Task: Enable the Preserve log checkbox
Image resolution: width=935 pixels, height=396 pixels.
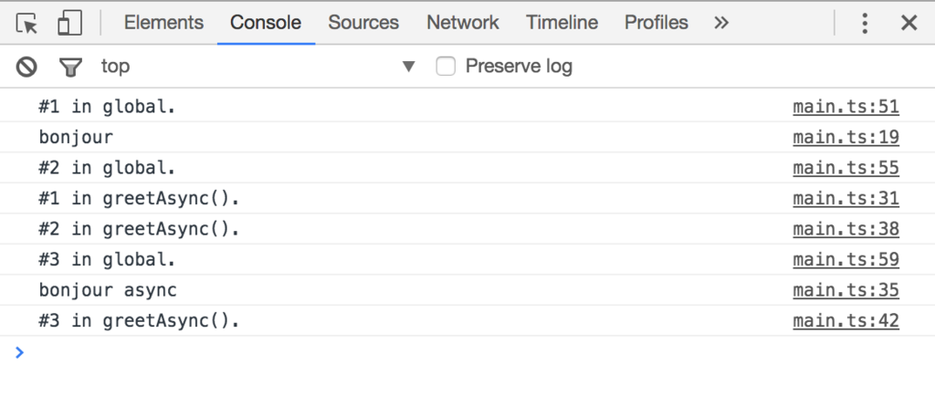Action: 446,66
